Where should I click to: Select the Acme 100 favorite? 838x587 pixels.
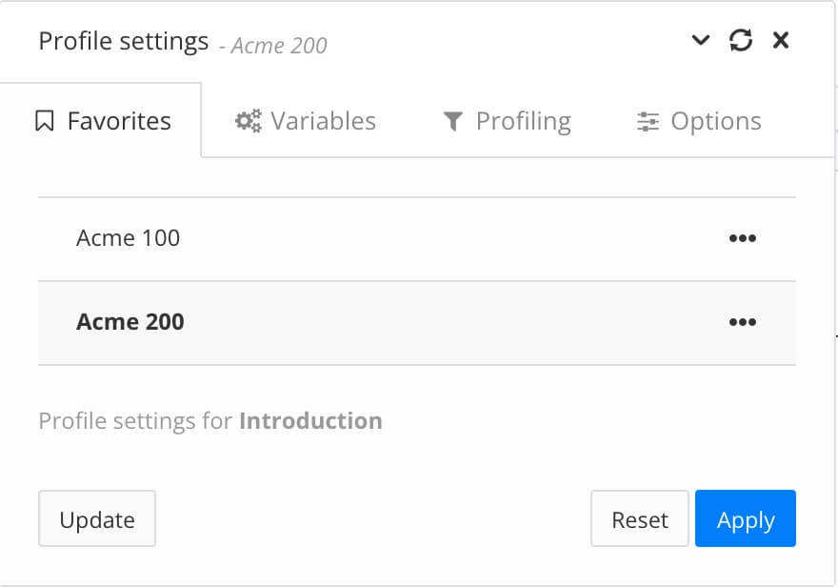[x=128, y=238]
